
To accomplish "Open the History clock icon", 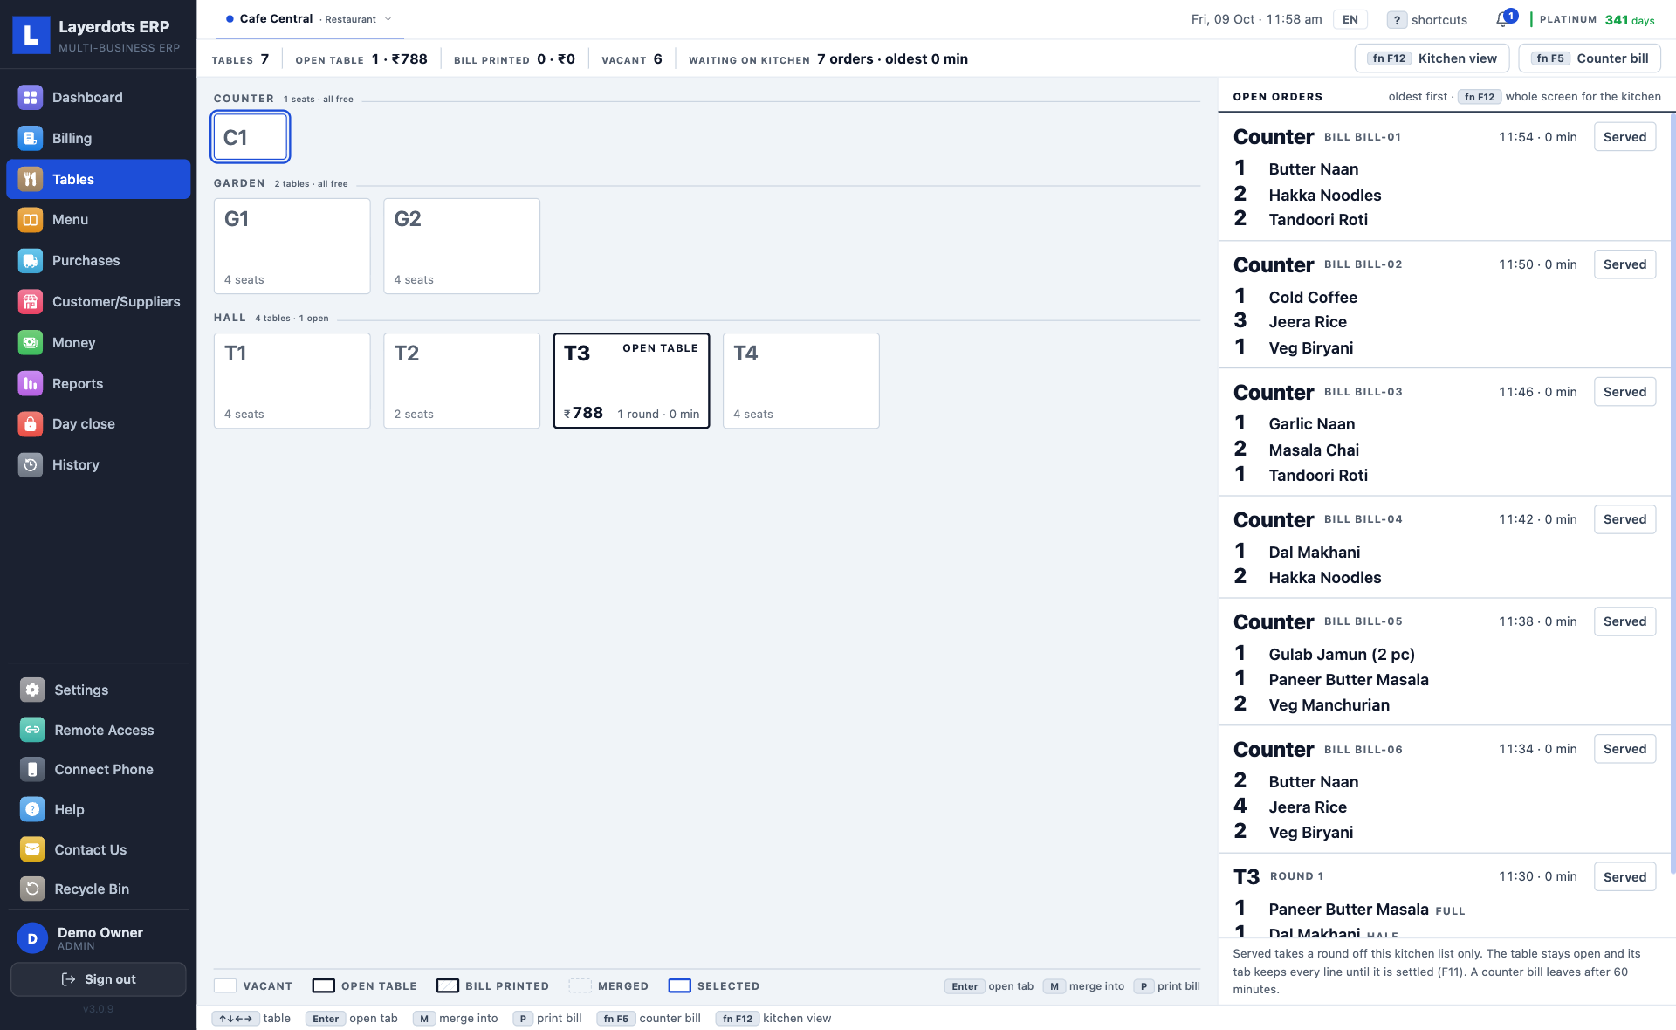I will [x=31, y=464].
